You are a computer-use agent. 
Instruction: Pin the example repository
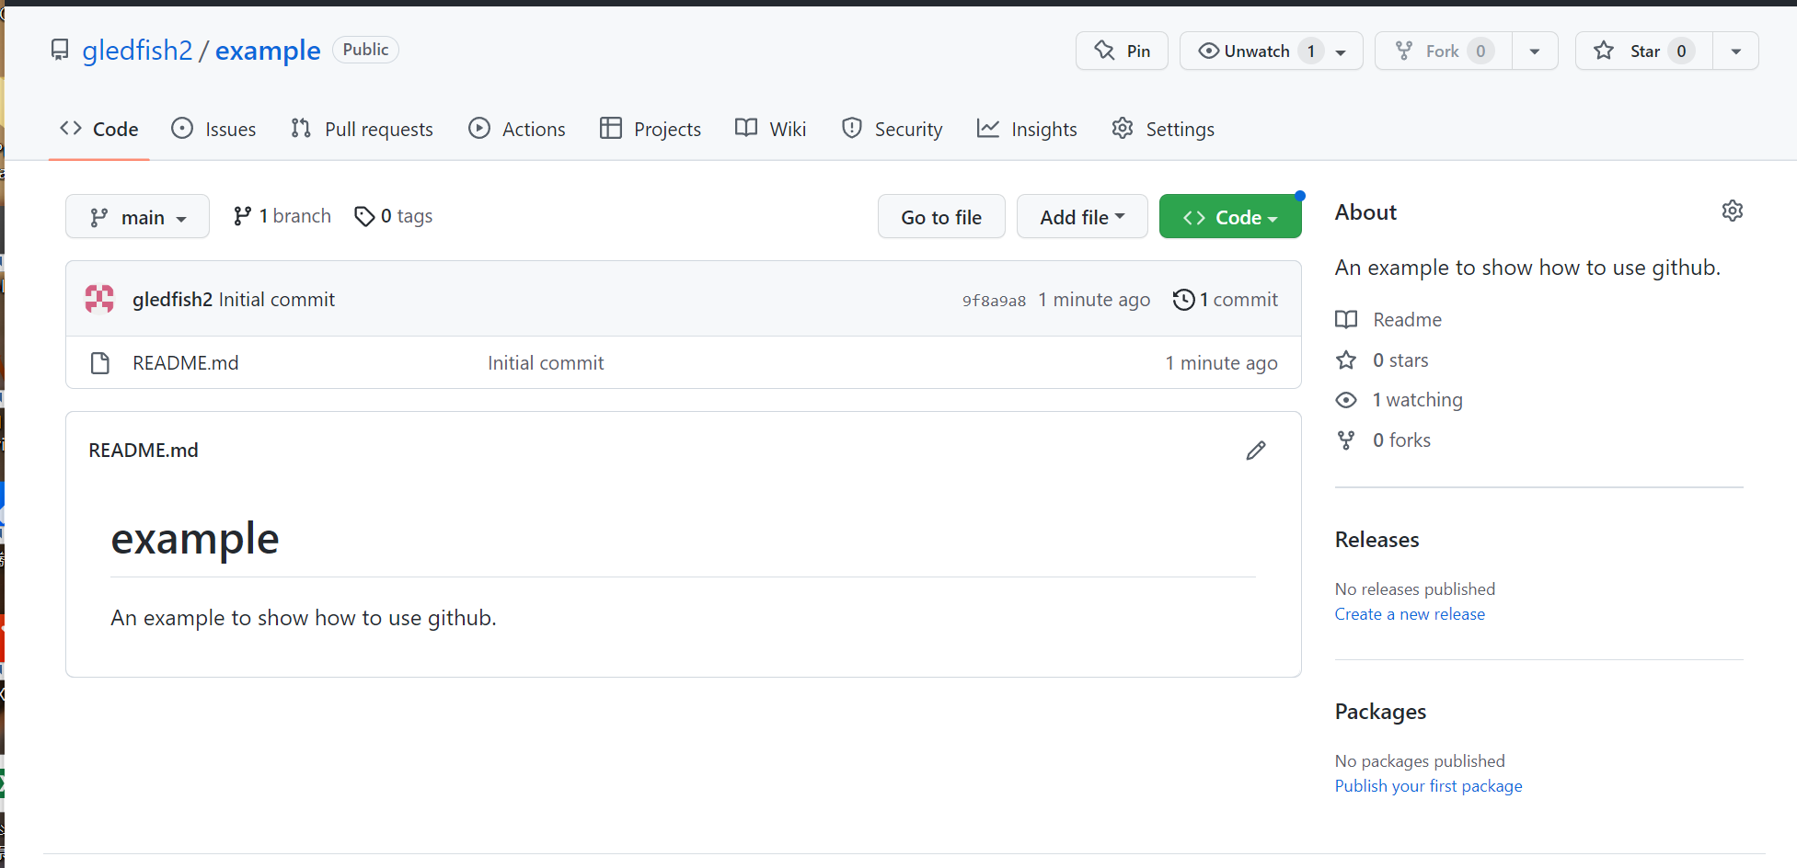pos(1122,51)
